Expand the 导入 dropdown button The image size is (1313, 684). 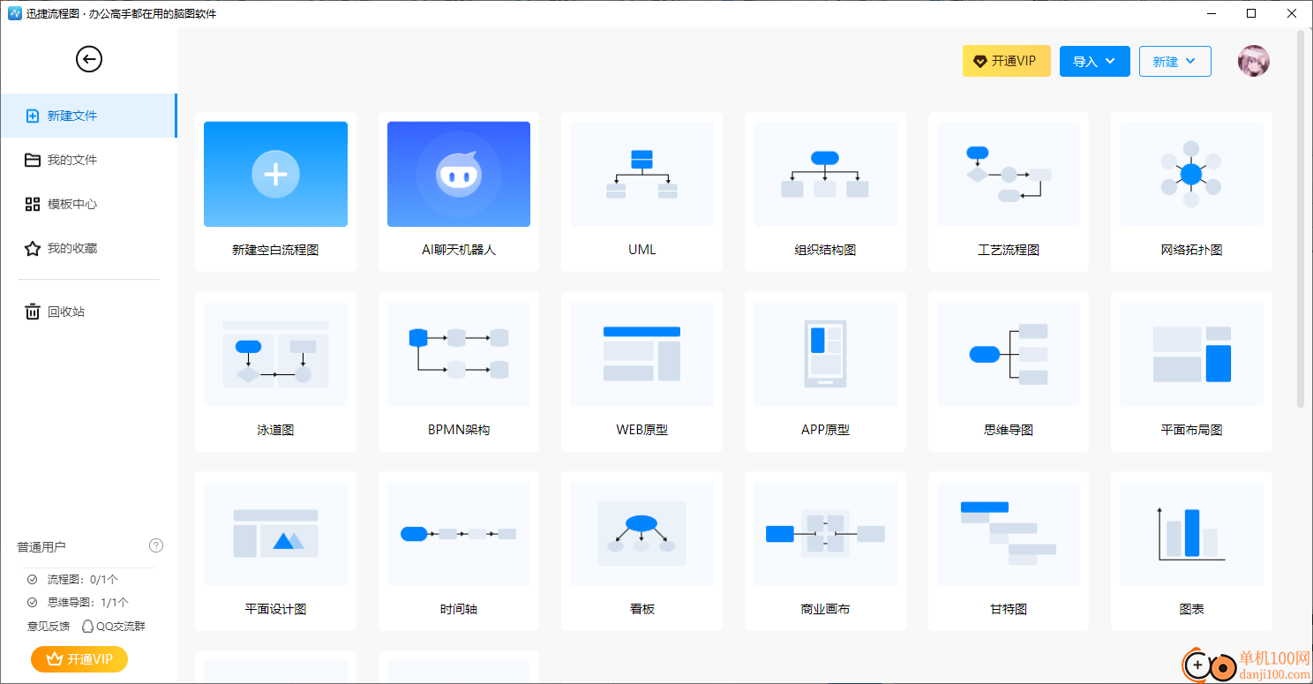(x=1094, y=61)
